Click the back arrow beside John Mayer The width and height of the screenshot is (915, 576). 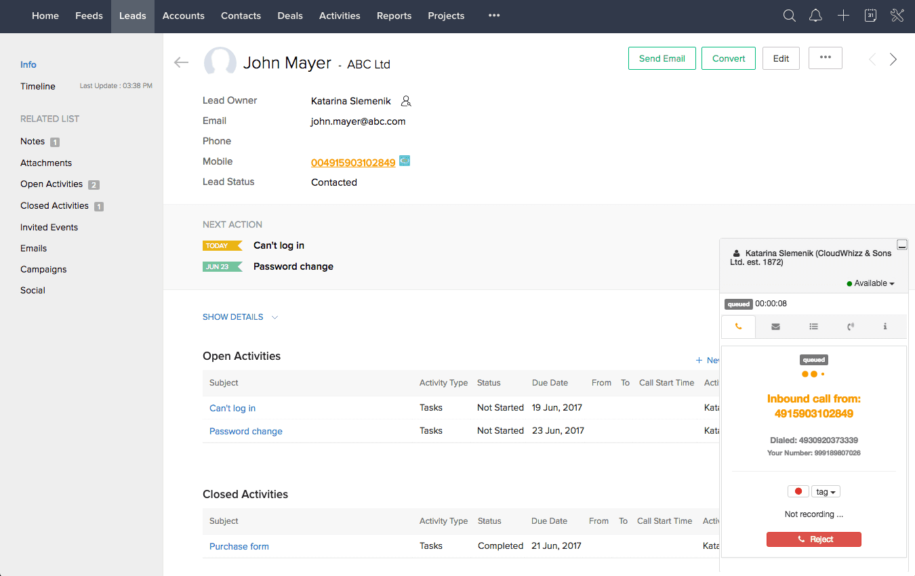[x=181, y=62]
